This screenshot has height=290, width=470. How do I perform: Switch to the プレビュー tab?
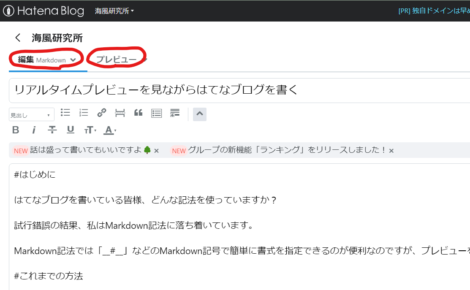point(116,60)
